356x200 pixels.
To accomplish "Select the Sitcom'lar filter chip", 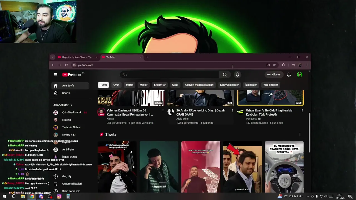I will click(160, 85).
